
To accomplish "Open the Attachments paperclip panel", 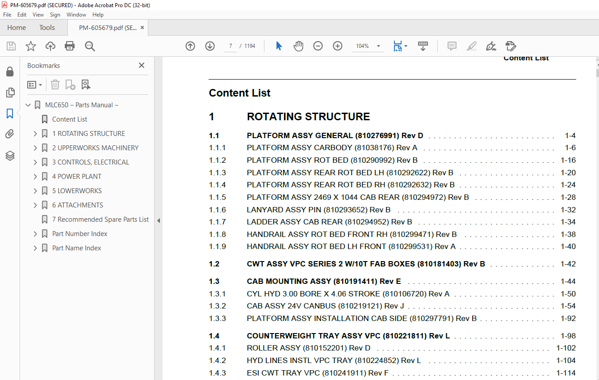I will 10,134.
